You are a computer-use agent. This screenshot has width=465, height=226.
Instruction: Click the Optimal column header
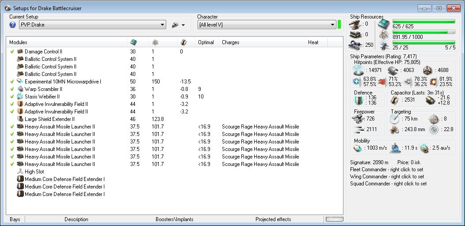tap(206, 42)
